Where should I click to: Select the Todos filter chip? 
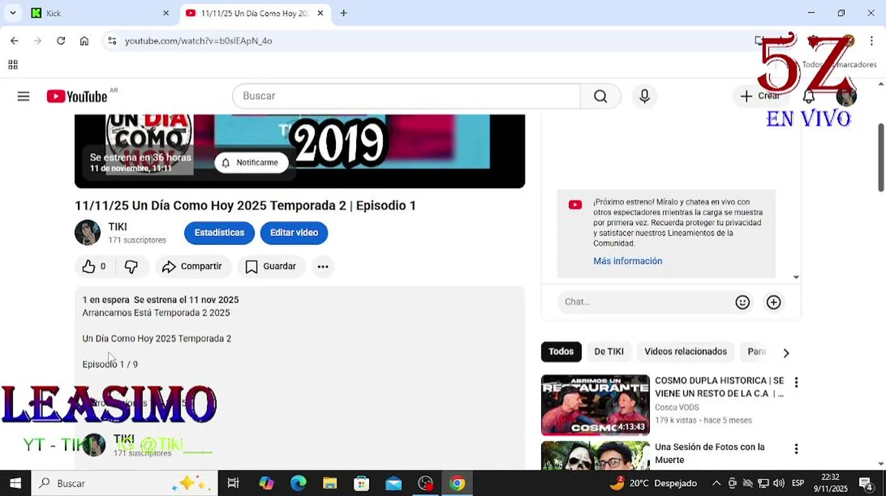tap(561, 352)
